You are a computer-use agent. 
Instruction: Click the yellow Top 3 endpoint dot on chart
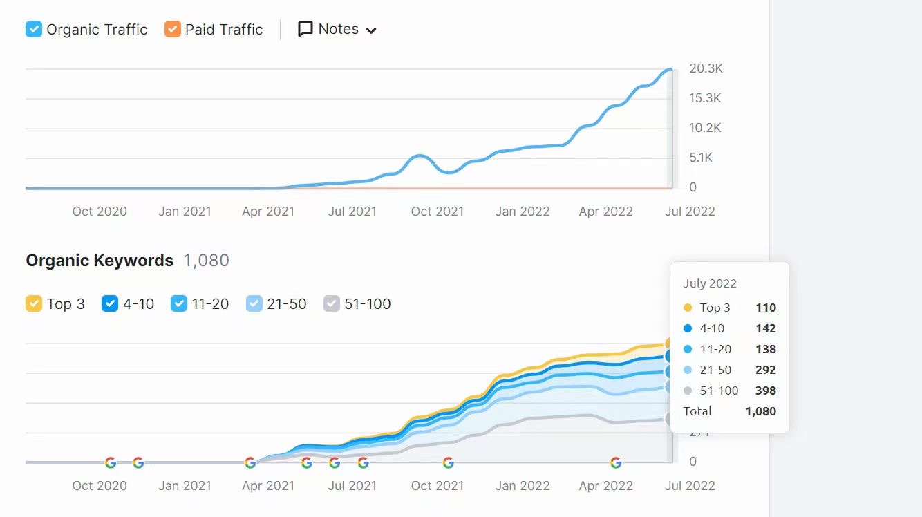click(669, 343)
